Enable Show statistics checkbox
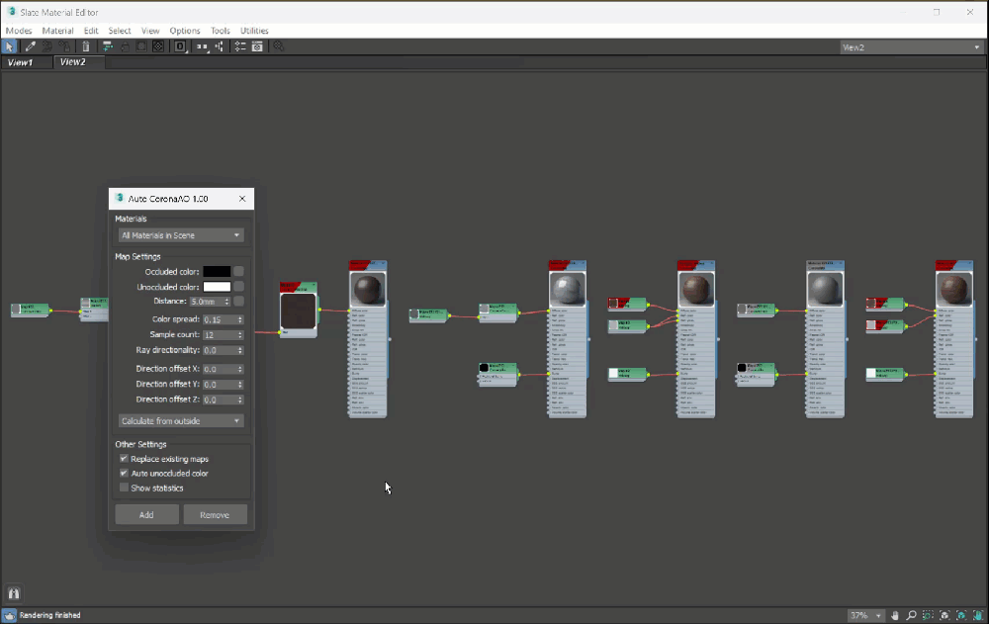989x624 pixels. coord(124,489)
